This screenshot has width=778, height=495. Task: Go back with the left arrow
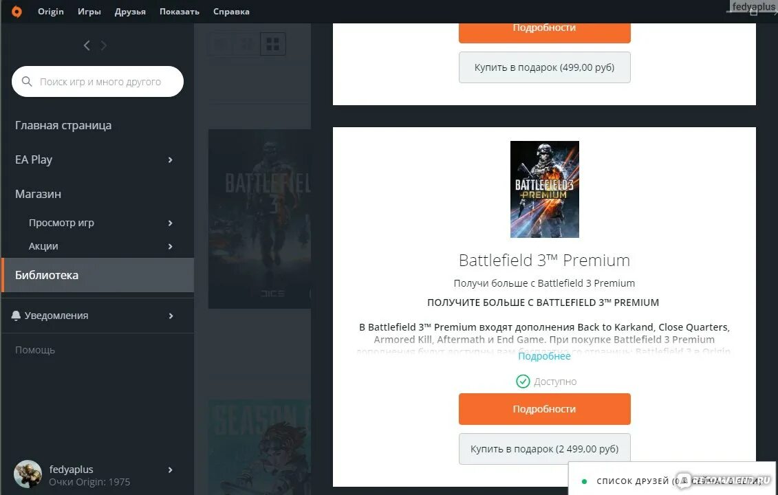coord(87,45)
